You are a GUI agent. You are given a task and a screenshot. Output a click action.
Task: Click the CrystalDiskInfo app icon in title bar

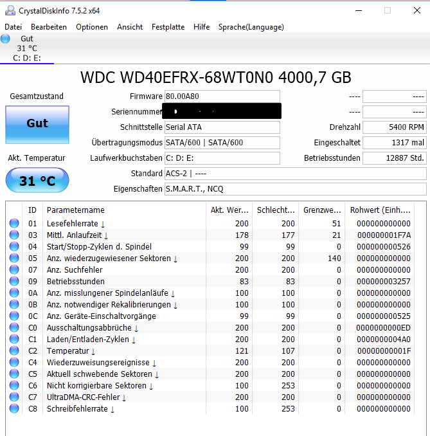coord(10,10)
